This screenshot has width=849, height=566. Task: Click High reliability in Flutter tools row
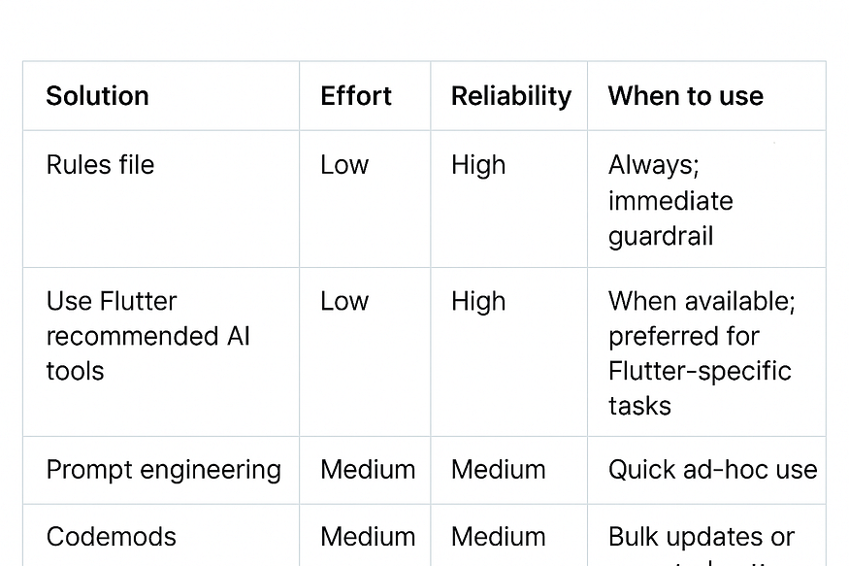pyautogui.click(x=478, y=302)
